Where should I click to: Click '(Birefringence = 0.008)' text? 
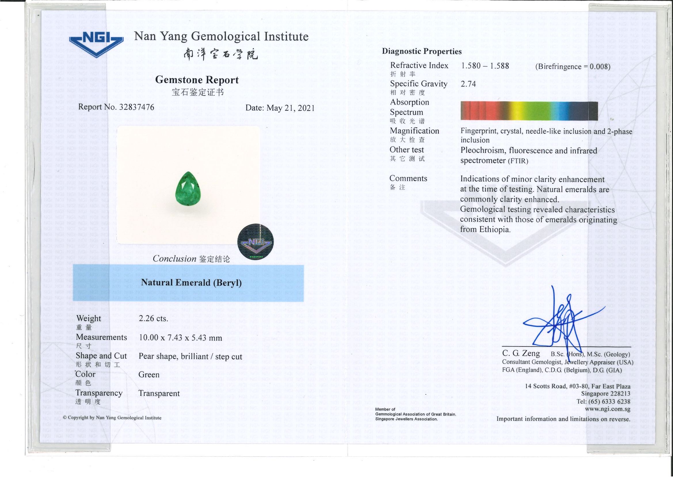pyautogui.click(x=573, y=67)
